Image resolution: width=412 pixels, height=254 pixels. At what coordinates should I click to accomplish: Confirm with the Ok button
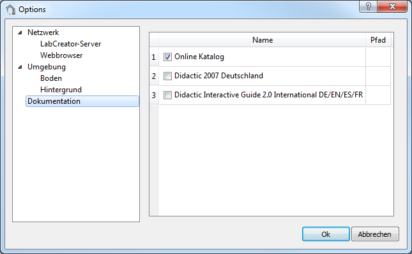point(326,234)
